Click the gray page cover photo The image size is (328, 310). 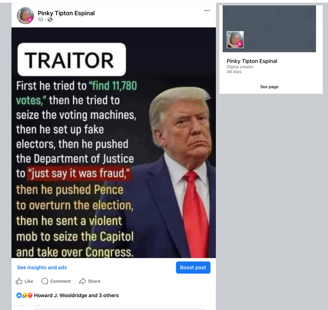click(269, 29)
